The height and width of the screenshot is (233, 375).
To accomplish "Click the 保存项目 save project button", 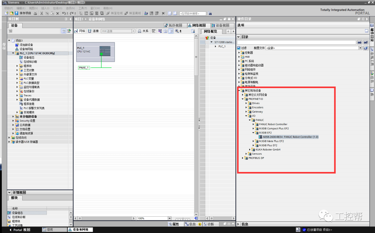I will click(x=23, y=14).
